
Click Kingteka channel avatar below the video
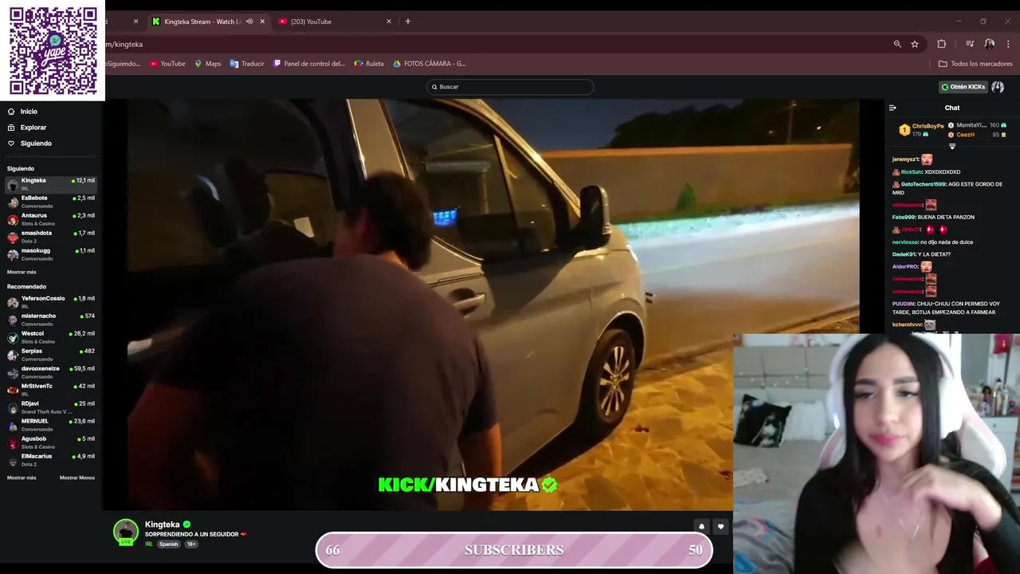126,532
